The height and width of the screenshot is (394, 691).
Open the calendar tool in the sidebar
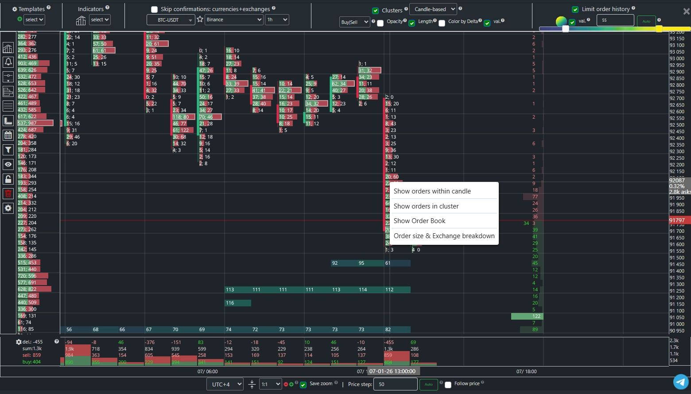8,135
